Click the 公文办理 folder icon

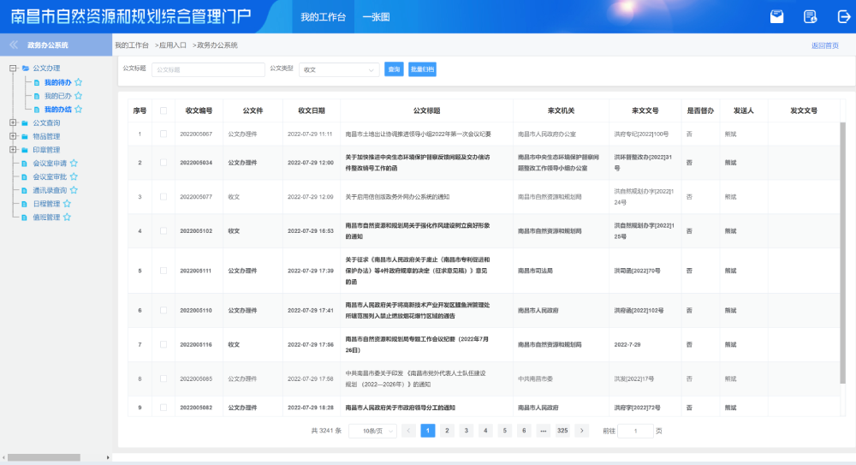click(x=25, y=69)
